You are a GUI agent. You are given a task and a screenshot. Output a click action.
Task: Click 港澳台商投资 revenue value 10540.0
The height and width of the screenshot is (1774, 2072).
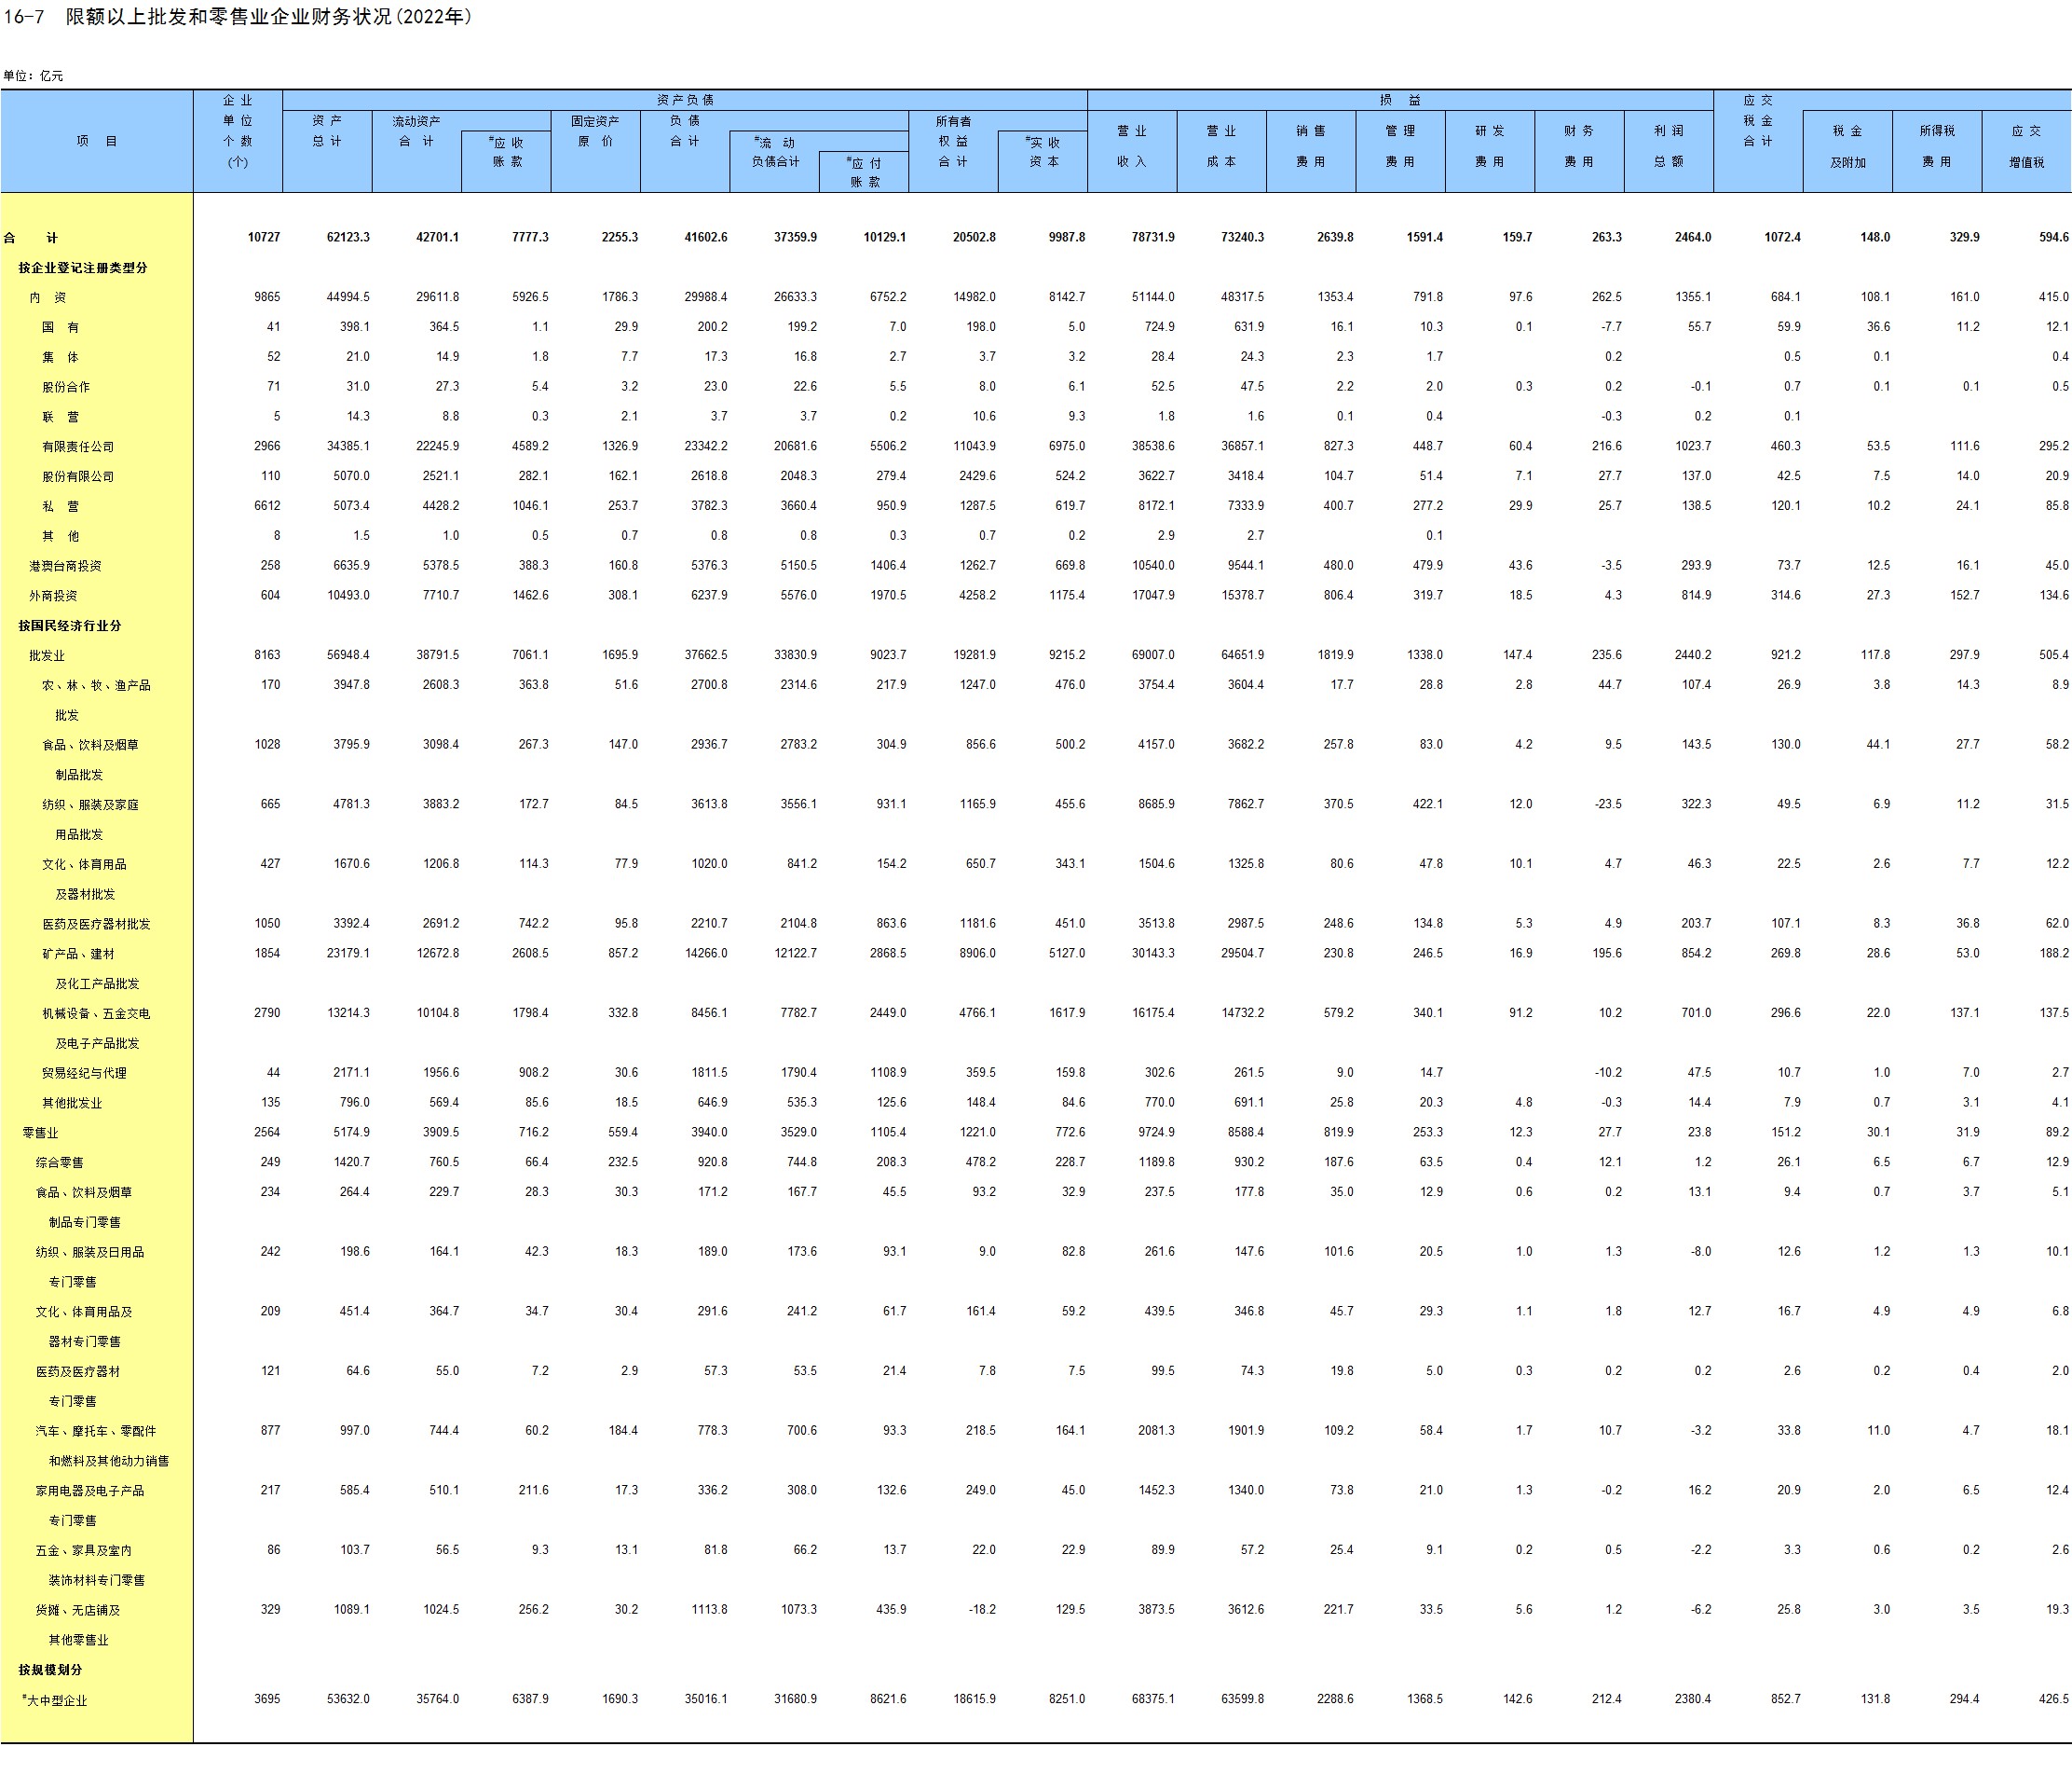(1153, 565)
